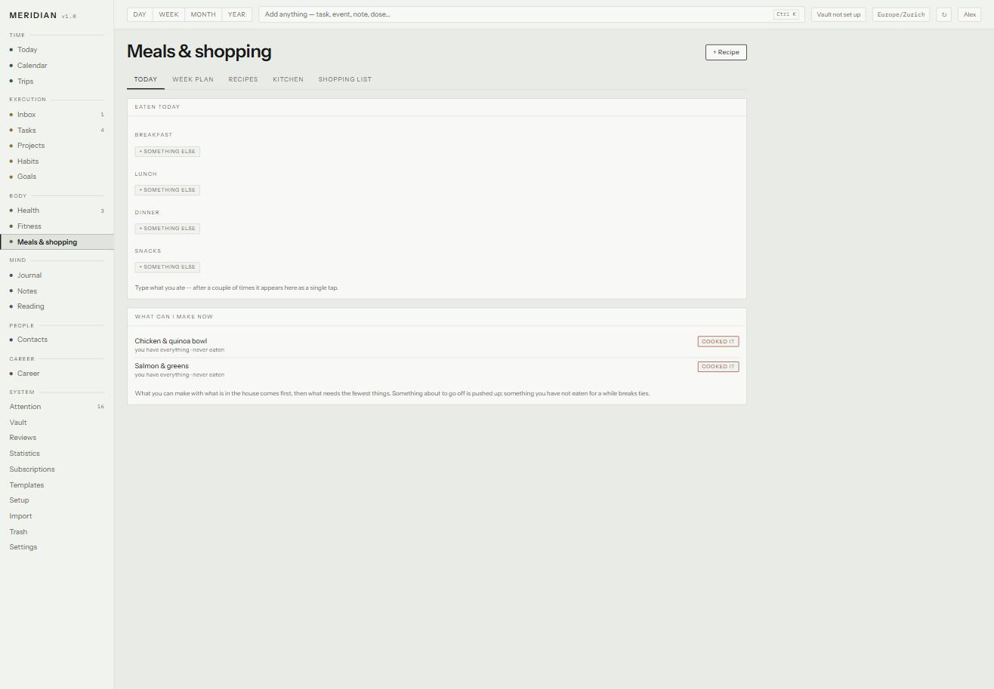
Task: Open the Recipes tab
Action: [x=243, y=79]
